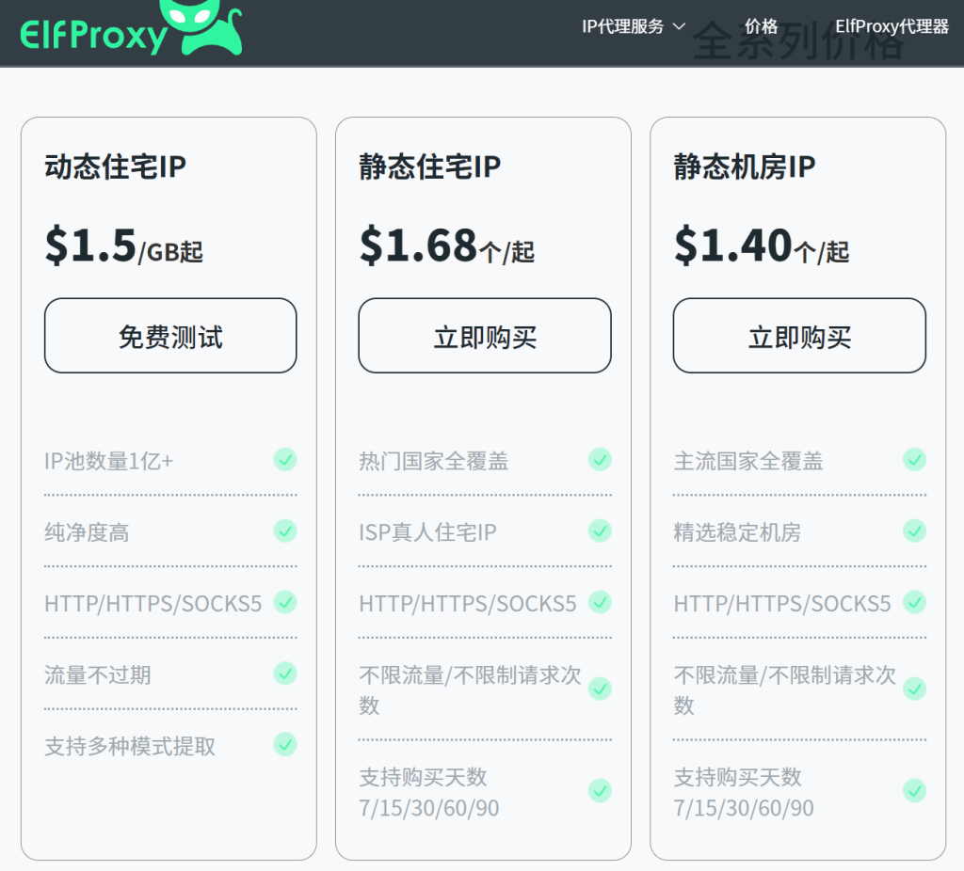Click check icon next to 热门国家全覆盖
964x871 pixels.
click(x=600, y=459)
